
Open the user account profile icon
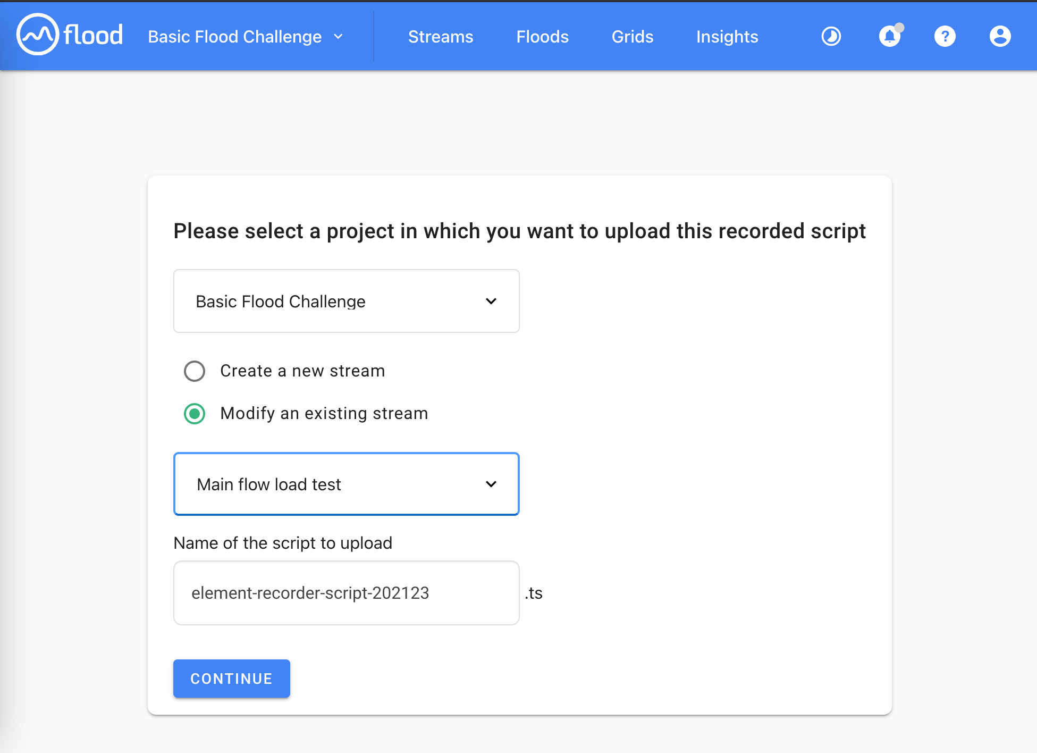point(1000,36)
